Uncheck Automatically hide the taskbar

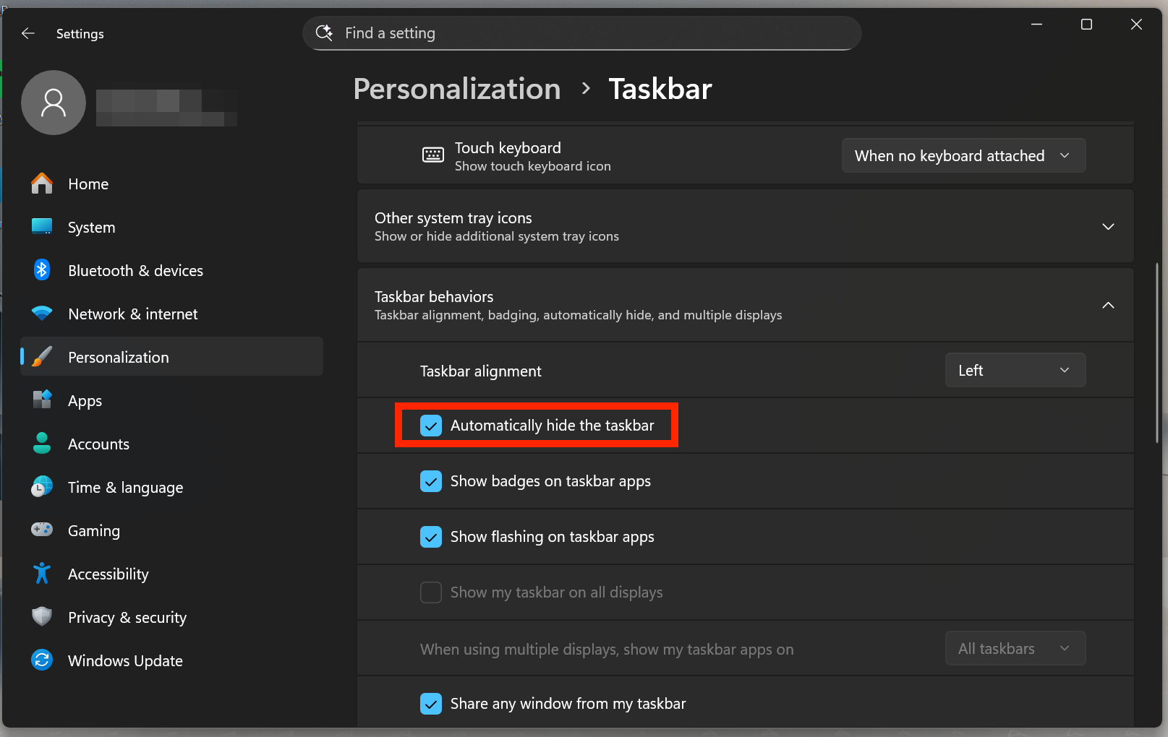(431, 426)
